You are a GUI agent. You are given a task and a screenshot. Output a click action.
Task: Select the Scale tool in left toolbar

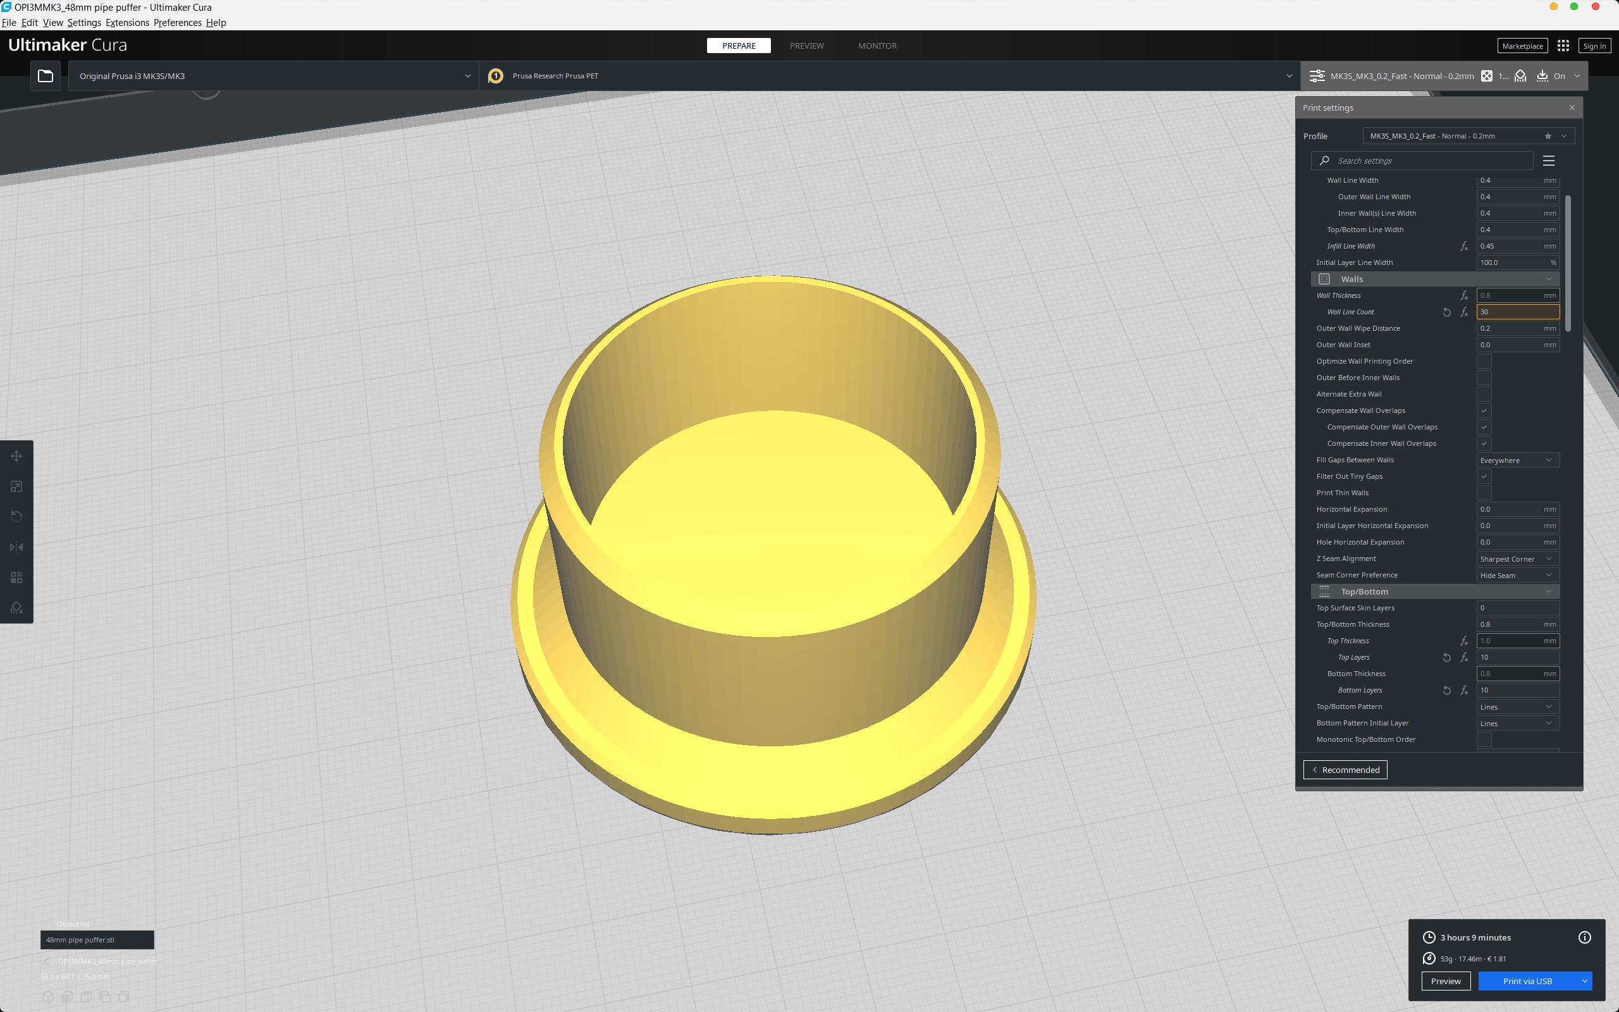[x=16, y=486]
